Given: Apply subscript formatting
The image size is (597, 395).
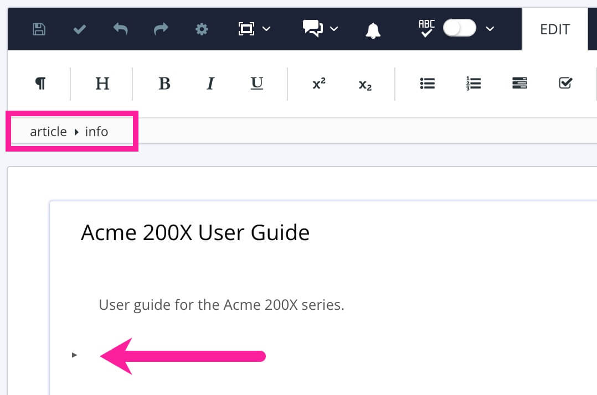Looking at the screenshot, I should [364, 84].
